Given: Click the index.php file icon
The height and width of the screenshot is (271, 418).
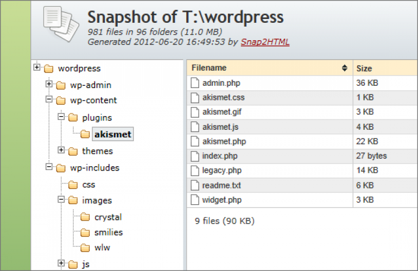Looking at the screenshot, I should 195,156.
